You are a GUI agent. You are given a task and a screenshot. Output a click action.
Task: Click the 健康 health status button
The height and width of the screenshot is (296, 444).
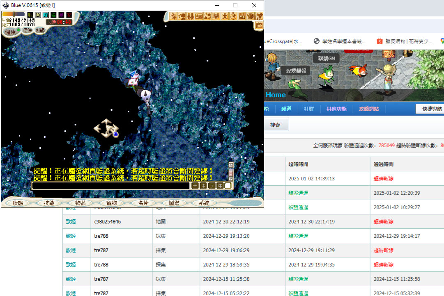[11, 32]
